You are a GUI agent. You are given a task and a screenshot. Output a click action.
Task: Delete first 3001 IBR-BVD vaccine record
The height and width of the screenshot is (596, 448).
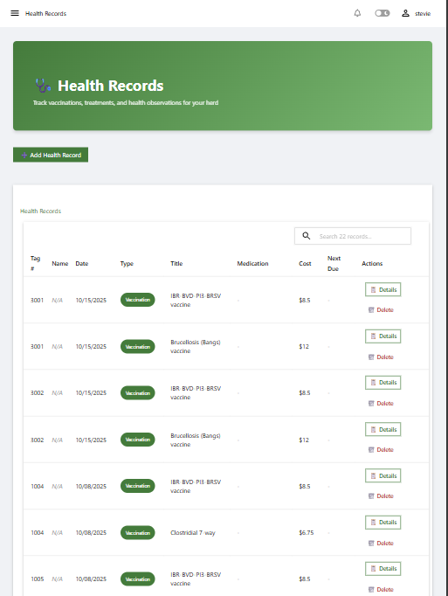381,309
